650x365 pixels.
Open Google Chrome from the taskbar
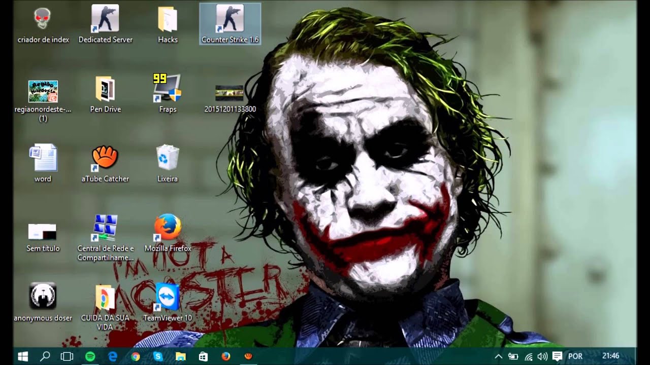136,356
